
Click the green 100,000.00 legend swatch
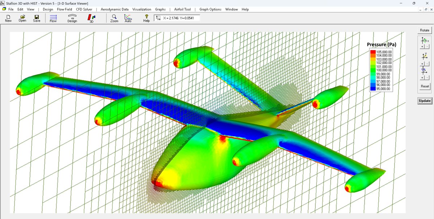373,70
